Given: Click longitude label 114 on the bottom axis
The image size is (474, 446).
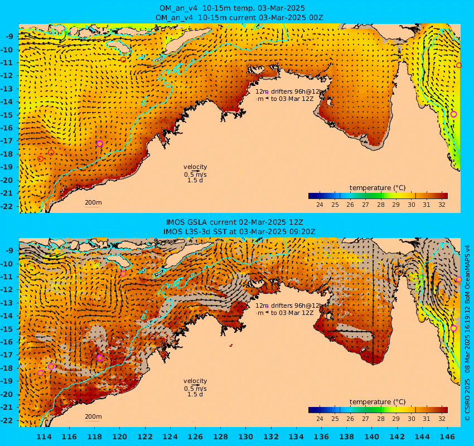Looking at the screenshot, I should click(44, 437).
